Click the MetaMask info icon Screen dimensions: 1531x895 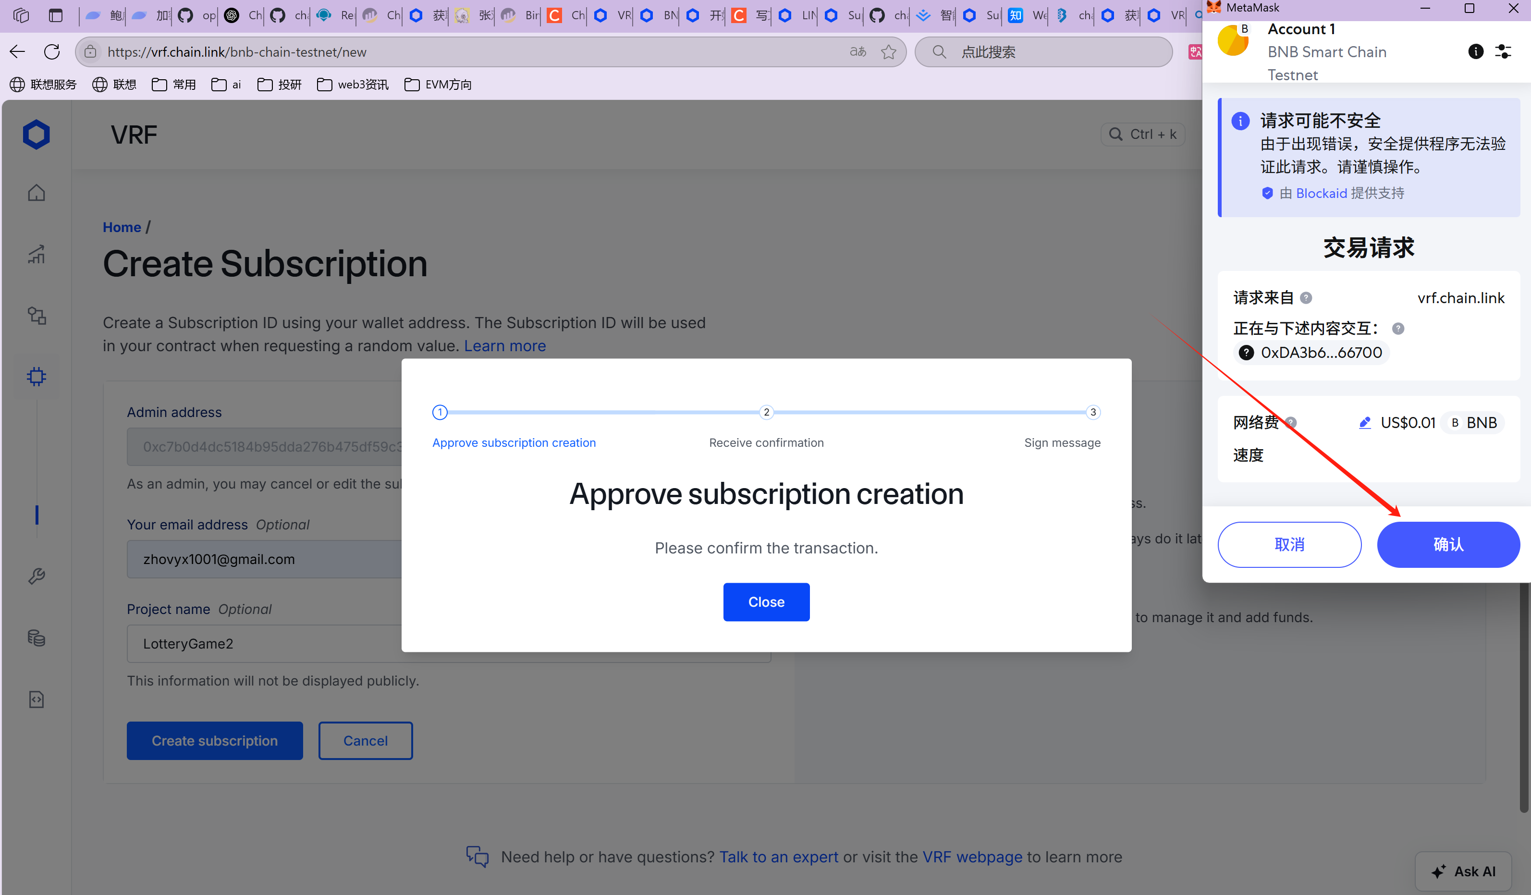(1476, 52)
